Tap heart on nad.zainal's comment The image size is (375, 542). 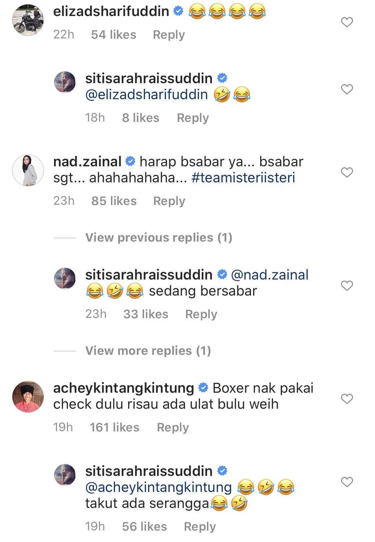coord(347,172)
